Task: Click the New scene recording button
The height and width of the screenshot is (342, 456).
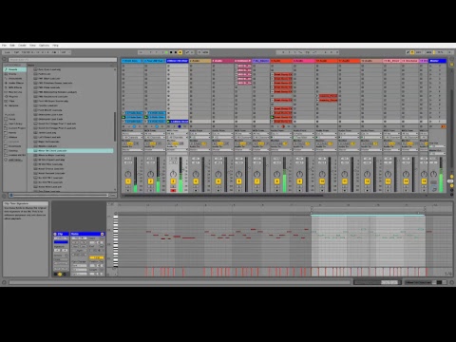Action: point(205,52)
